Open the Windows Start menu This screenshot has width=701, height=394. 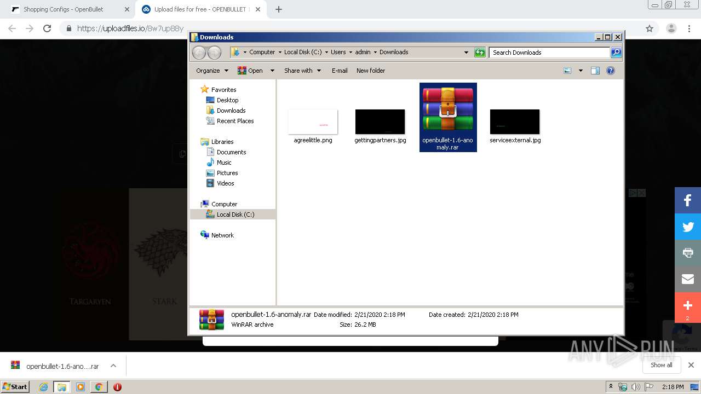15,386
